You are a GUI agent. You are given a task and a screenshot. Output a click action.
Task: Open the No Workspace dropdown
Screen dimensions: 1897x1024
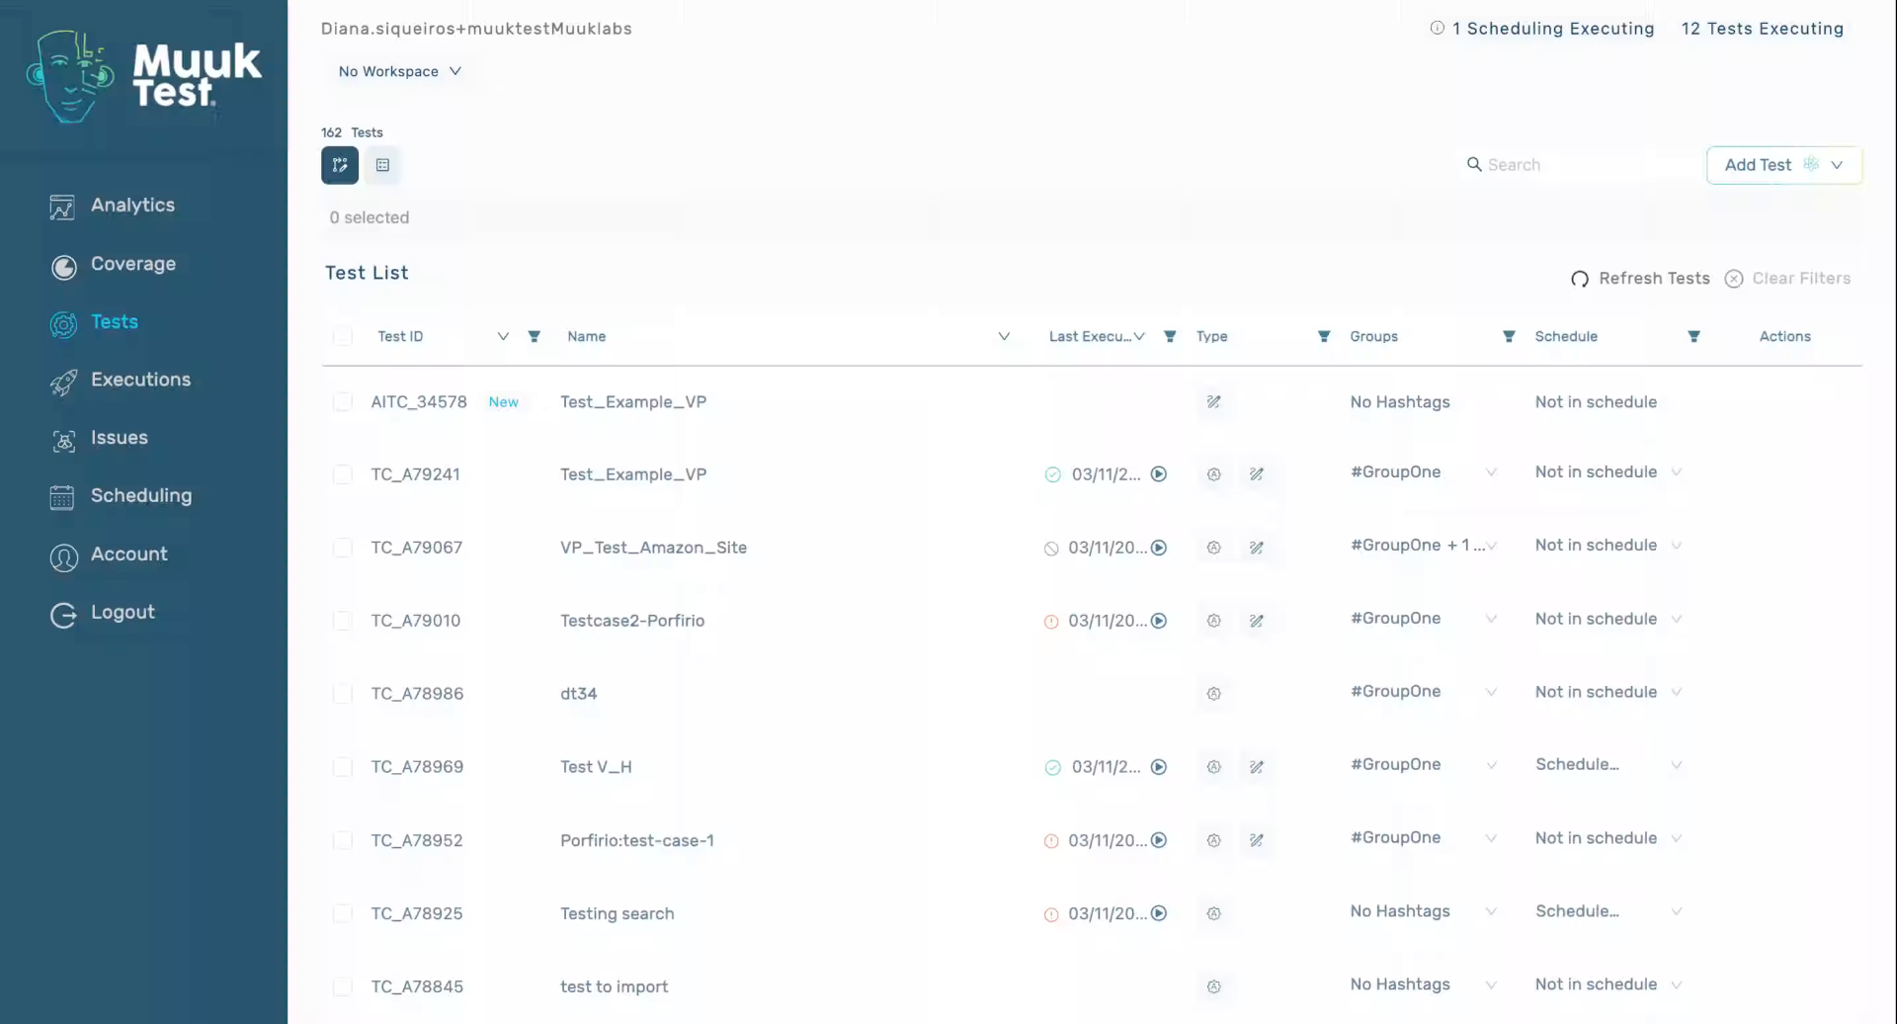400,71
